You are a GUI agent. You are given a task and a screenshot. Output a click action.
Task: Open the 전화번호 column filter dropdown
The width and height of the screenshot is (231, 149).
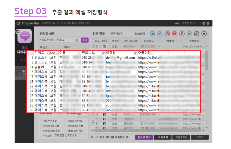click(x=103, y=53)
